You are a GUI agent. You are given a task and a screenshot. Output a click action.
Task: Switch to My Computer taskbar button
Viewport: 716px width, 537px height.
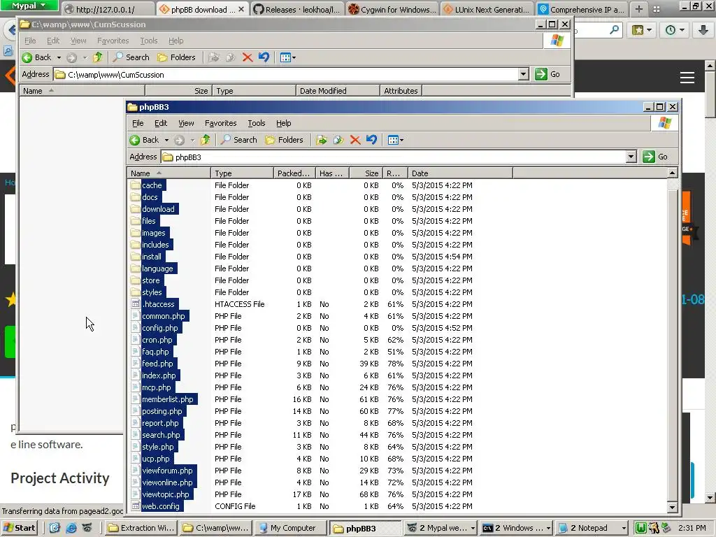(x=291, y=528)
